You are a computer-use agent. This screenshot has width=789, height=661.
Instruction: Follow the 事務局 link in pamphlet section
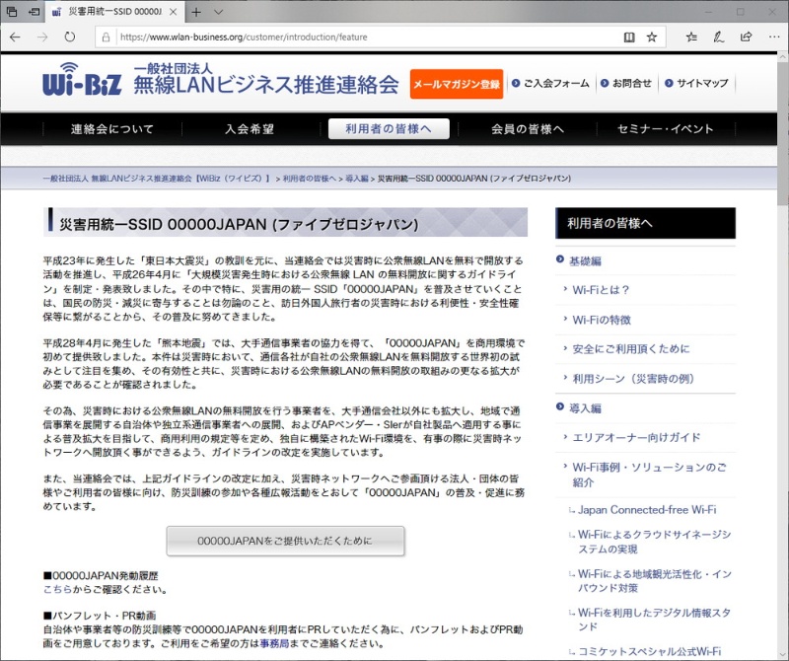(x=274, y=643)
